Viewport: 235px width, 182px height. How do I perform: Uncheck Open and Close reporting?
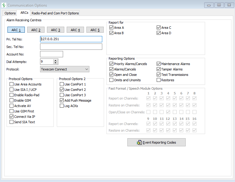click(x=111, y=75)
